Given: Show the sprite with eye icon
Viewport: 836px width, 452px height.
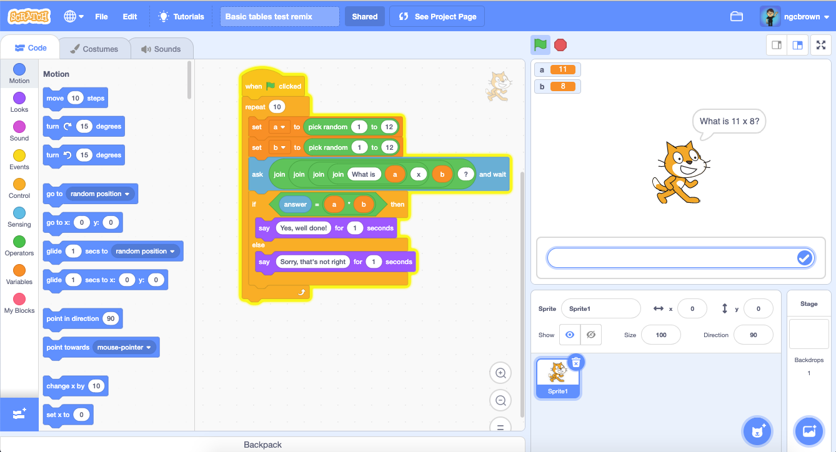Looking at the screenshot, I should click(570, 335).
